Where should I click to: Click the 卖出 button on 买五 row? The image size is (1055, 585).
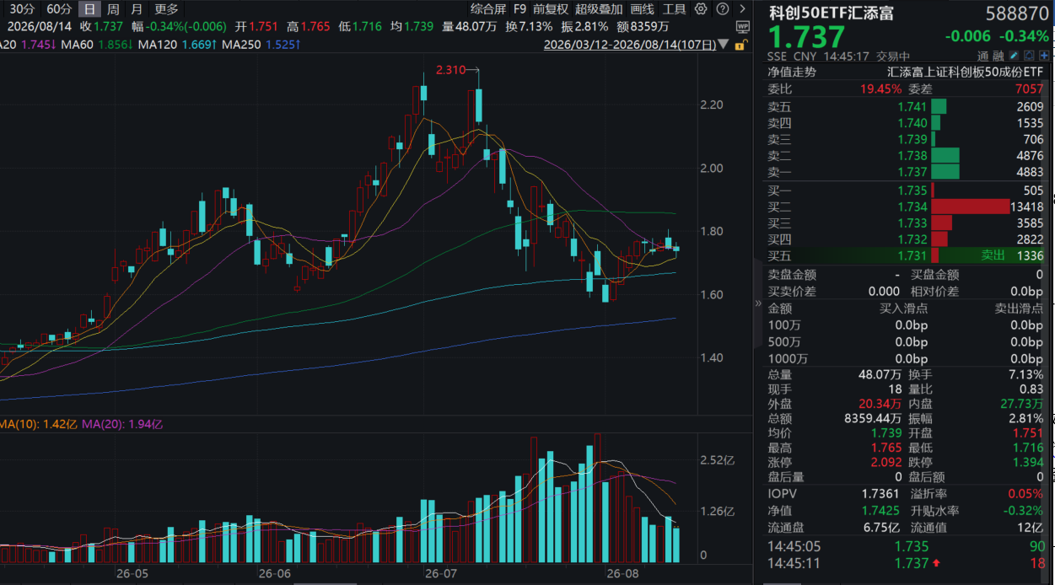[993, 255]
